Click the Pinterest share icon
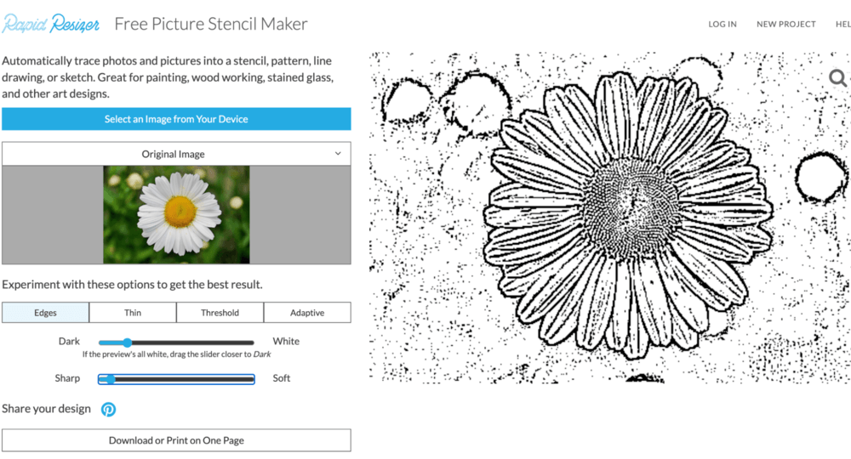The height and width of the screenshot is (459, 851). pyautogui.click(x=109, y=409)
